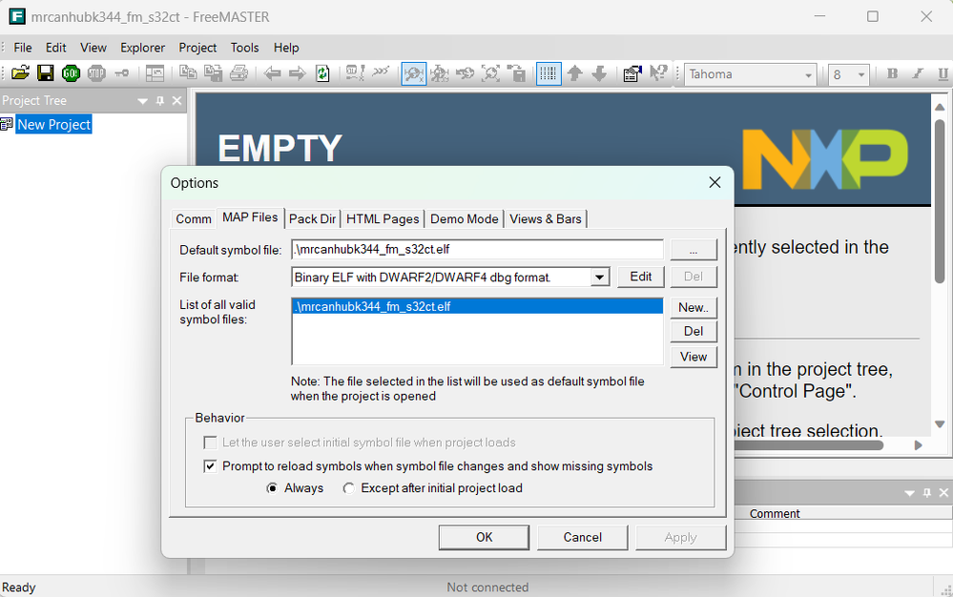Image resolution: width=953 pixels, height=597 pixels.
Task: Click the undo zoom toolbar icon
Action: click(465, 74)
